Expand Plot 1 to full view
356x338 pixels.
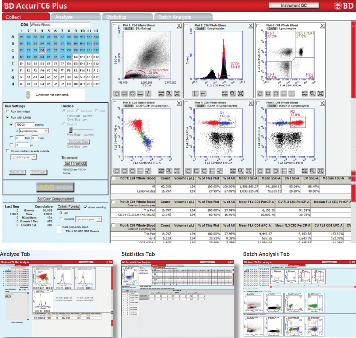(177, 93)
